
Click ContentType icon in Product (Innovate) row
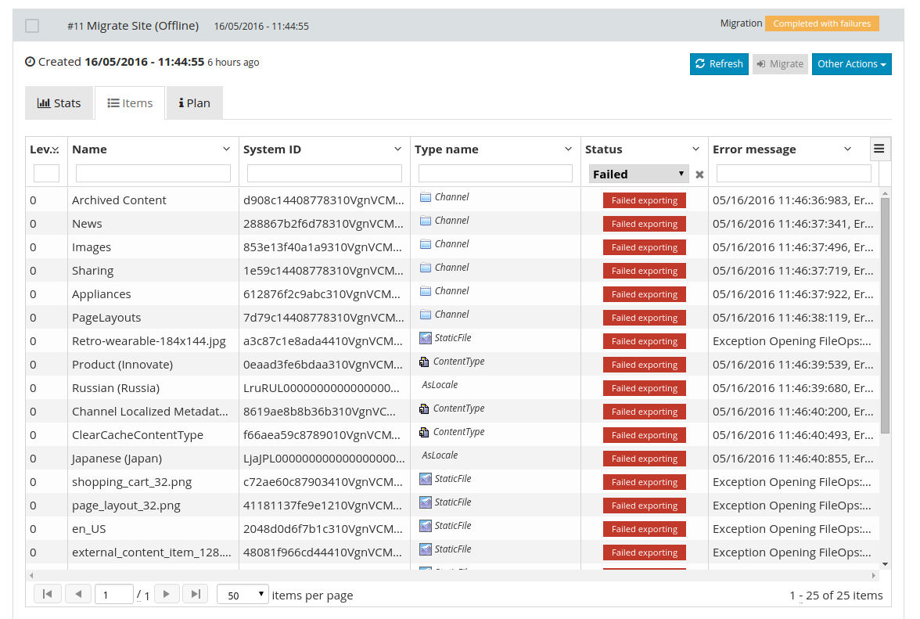pos(424,362)
